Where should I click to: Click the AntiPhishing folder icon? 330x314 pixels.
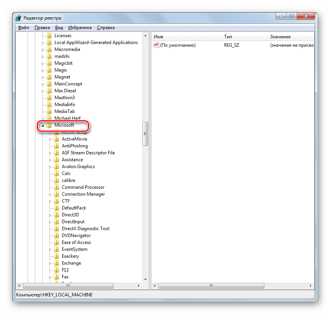coord(57,146)
